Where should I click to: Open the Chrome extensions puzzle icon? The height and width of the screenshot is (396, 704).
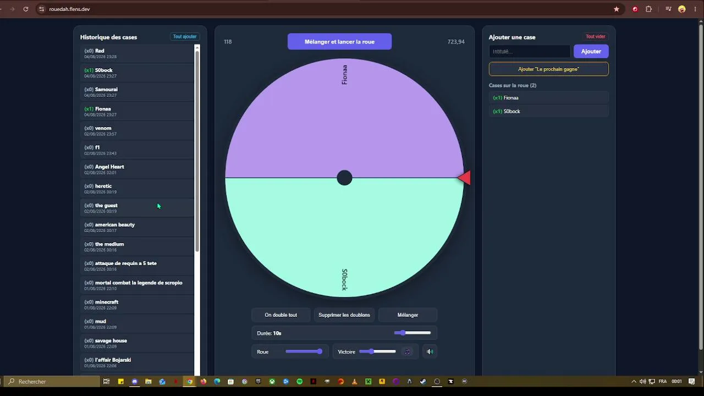pyautogui.click(x=648, y=9)
